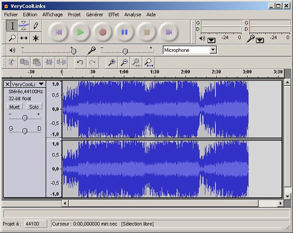Fit selection in window icon
The width and height of the screenshot is (293, 233).
(136, 62)
